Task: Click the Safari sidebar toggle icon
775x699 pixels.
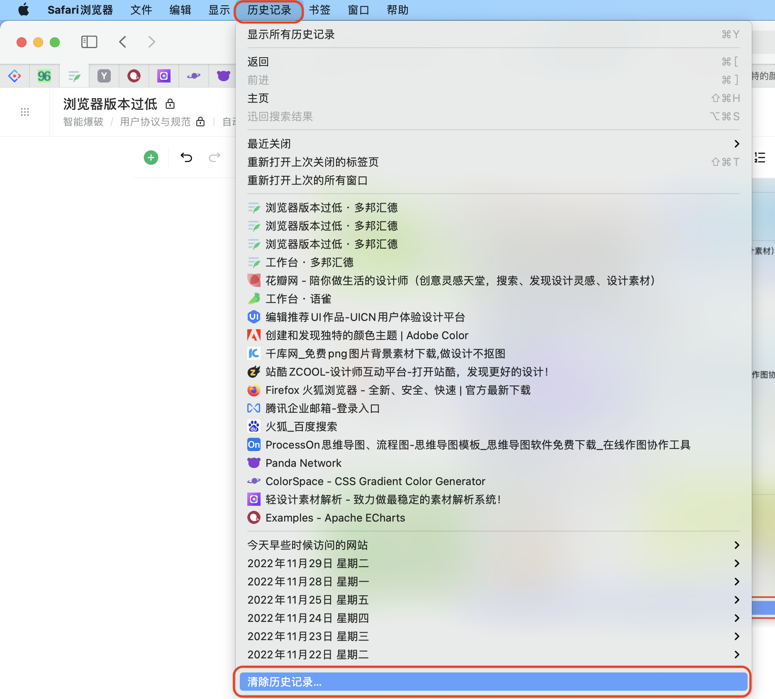Action: click(89, 42)
